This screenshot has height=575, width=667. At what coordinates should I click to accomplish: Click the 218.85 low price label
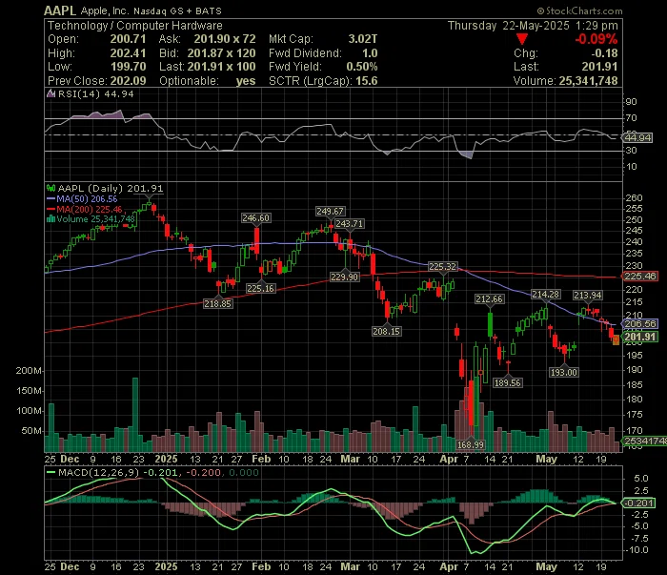pos(218,304)
